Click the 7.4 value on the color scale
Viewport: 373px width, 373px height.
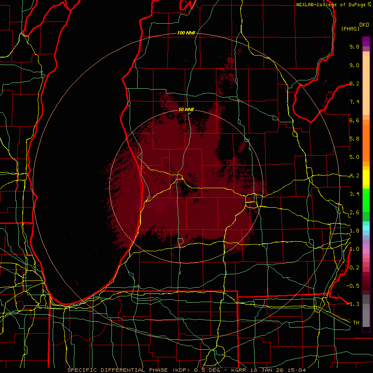[x=354, y=102]
